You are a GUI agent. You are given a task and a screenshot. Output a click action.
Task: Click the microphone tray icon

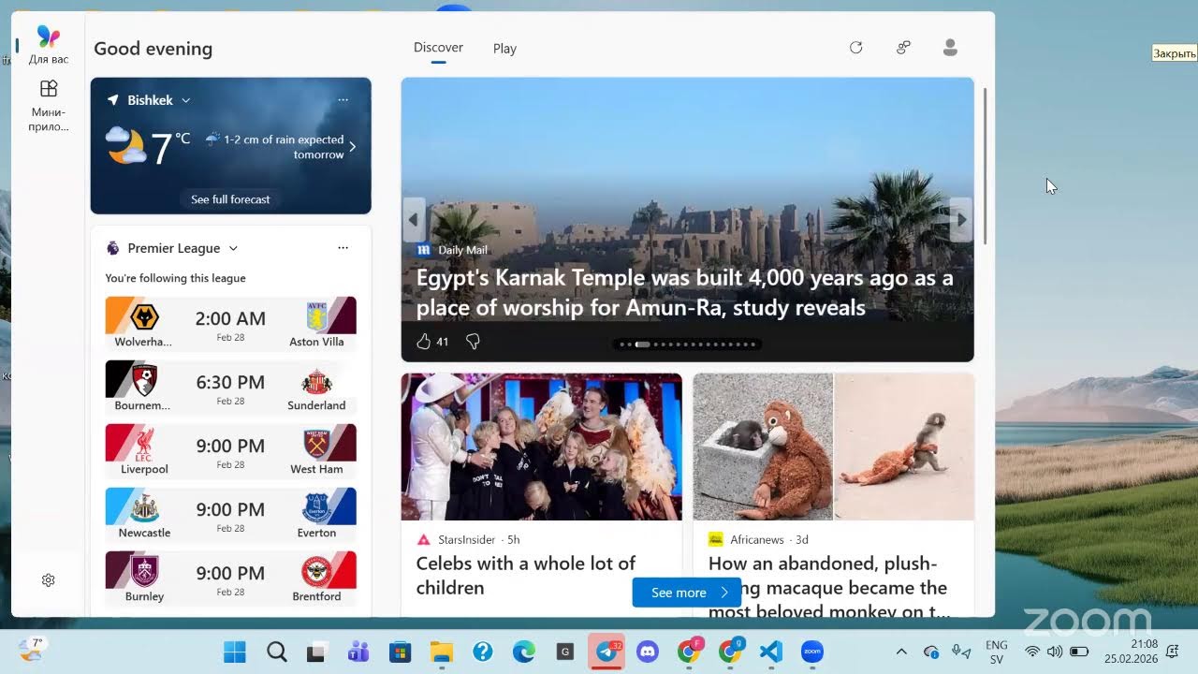[960, 652]
